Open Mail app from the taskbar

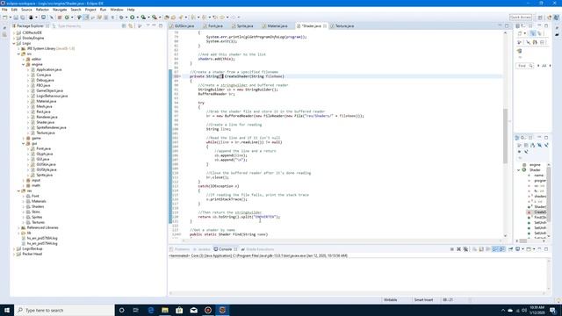point(193,310)
